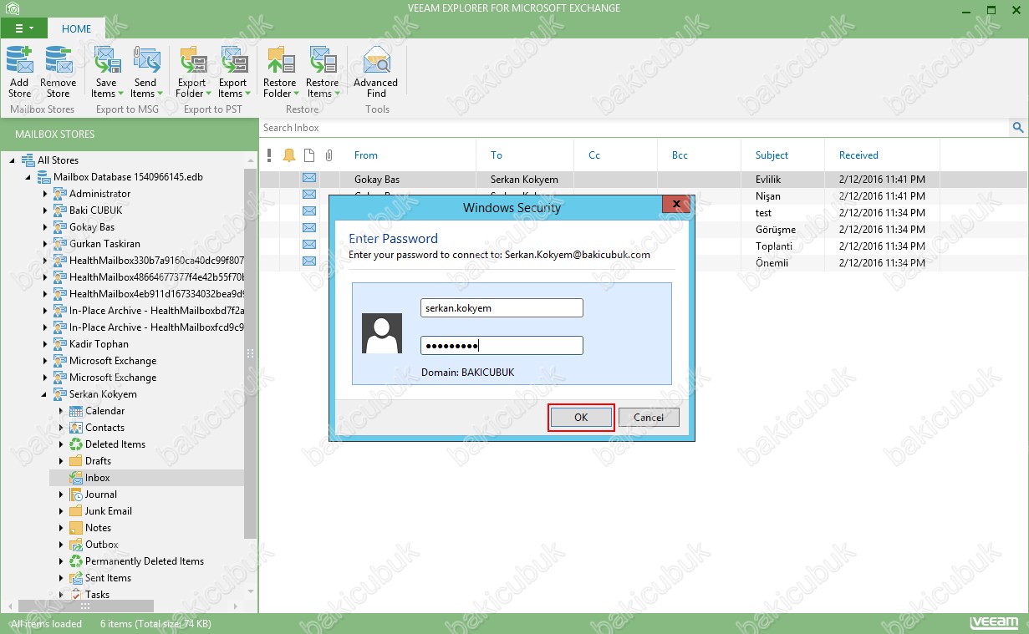
Task: Expand the Kadir Tophan mailbox
Action: (x=45, y=344)
